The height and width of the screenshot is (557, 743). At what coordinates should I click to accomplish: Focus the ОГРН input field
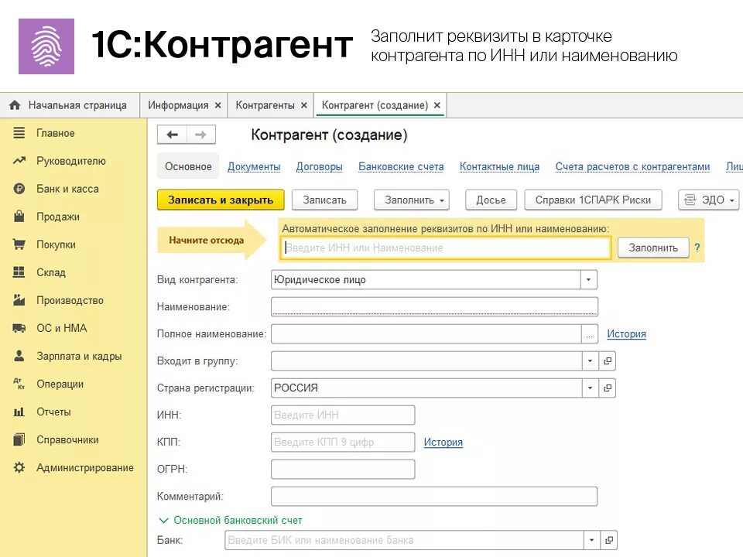pyautogui.click(x=343, y=469)
